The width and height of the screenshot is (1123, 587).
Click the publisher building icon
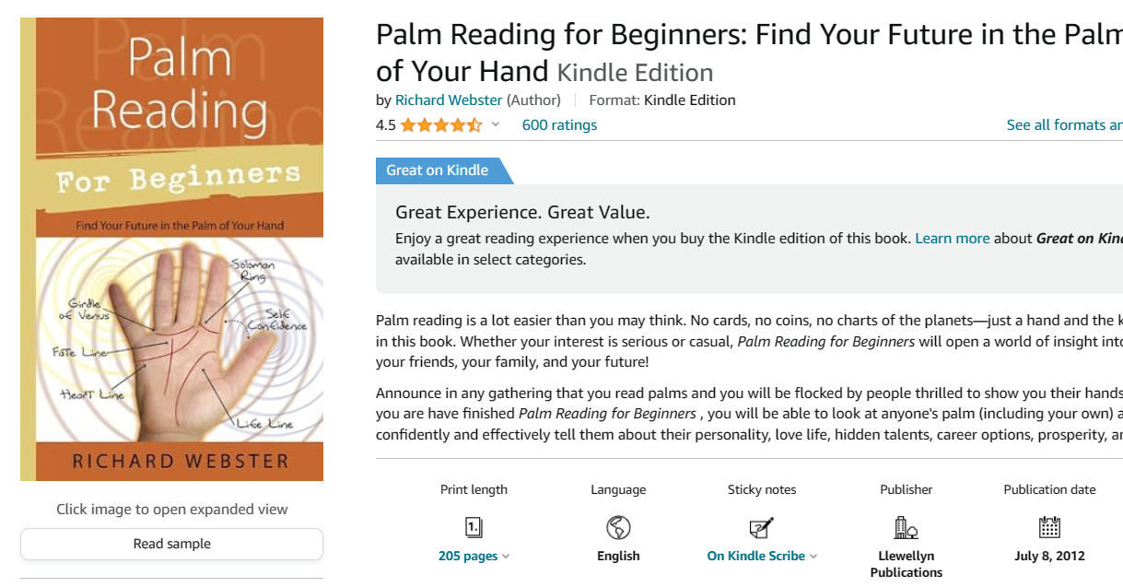click(907, 527)
